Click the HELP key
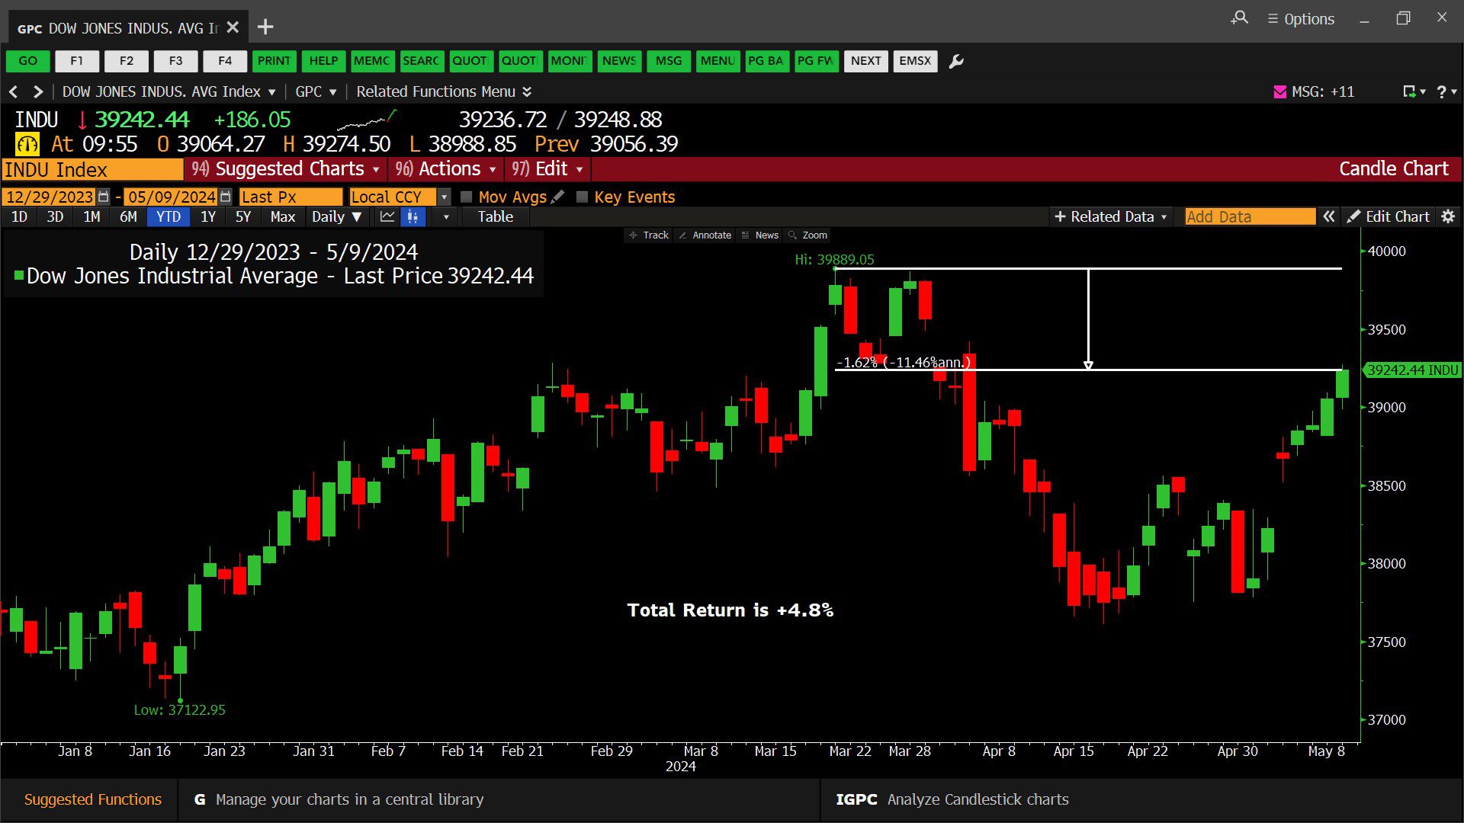 click(x=323, y=61)
